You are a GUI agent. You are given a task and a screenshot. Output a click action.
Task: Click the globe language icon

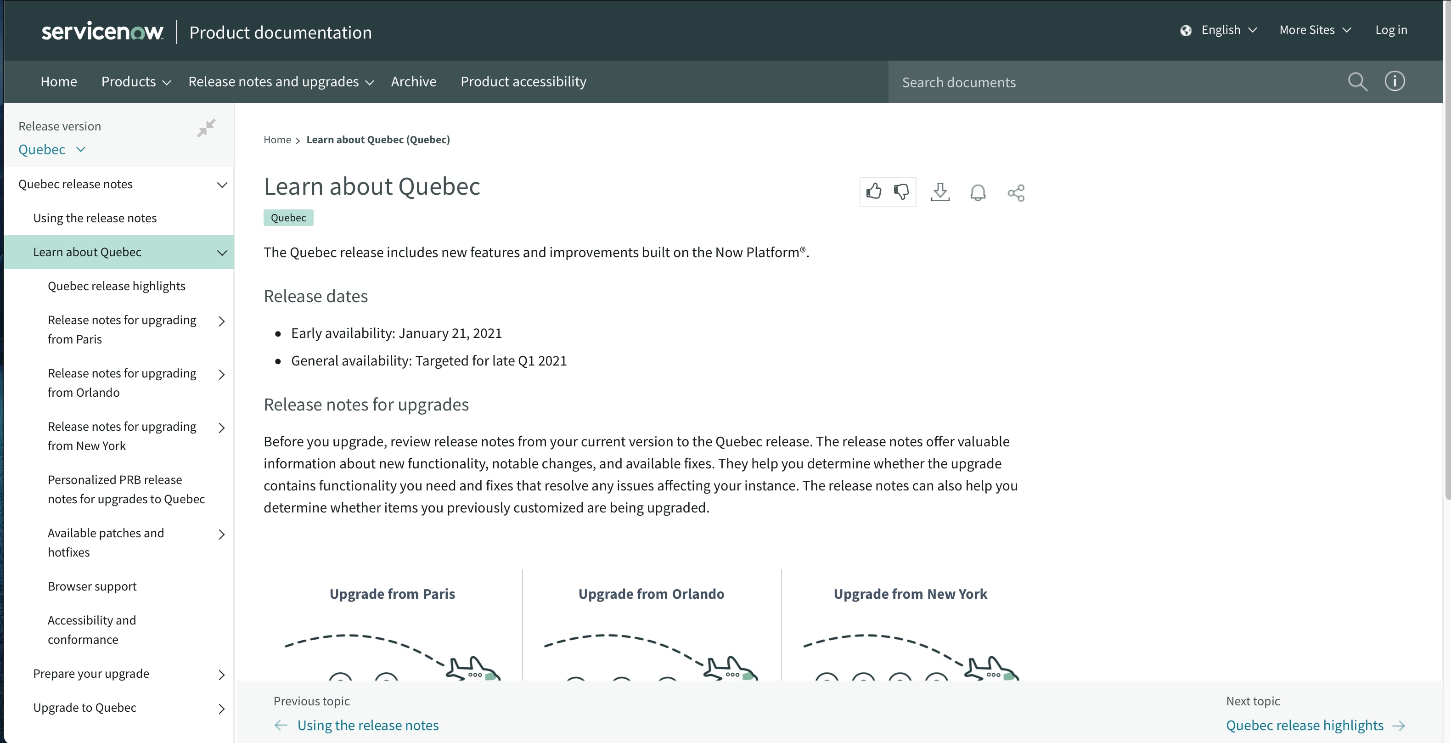tap(1186, 30)
